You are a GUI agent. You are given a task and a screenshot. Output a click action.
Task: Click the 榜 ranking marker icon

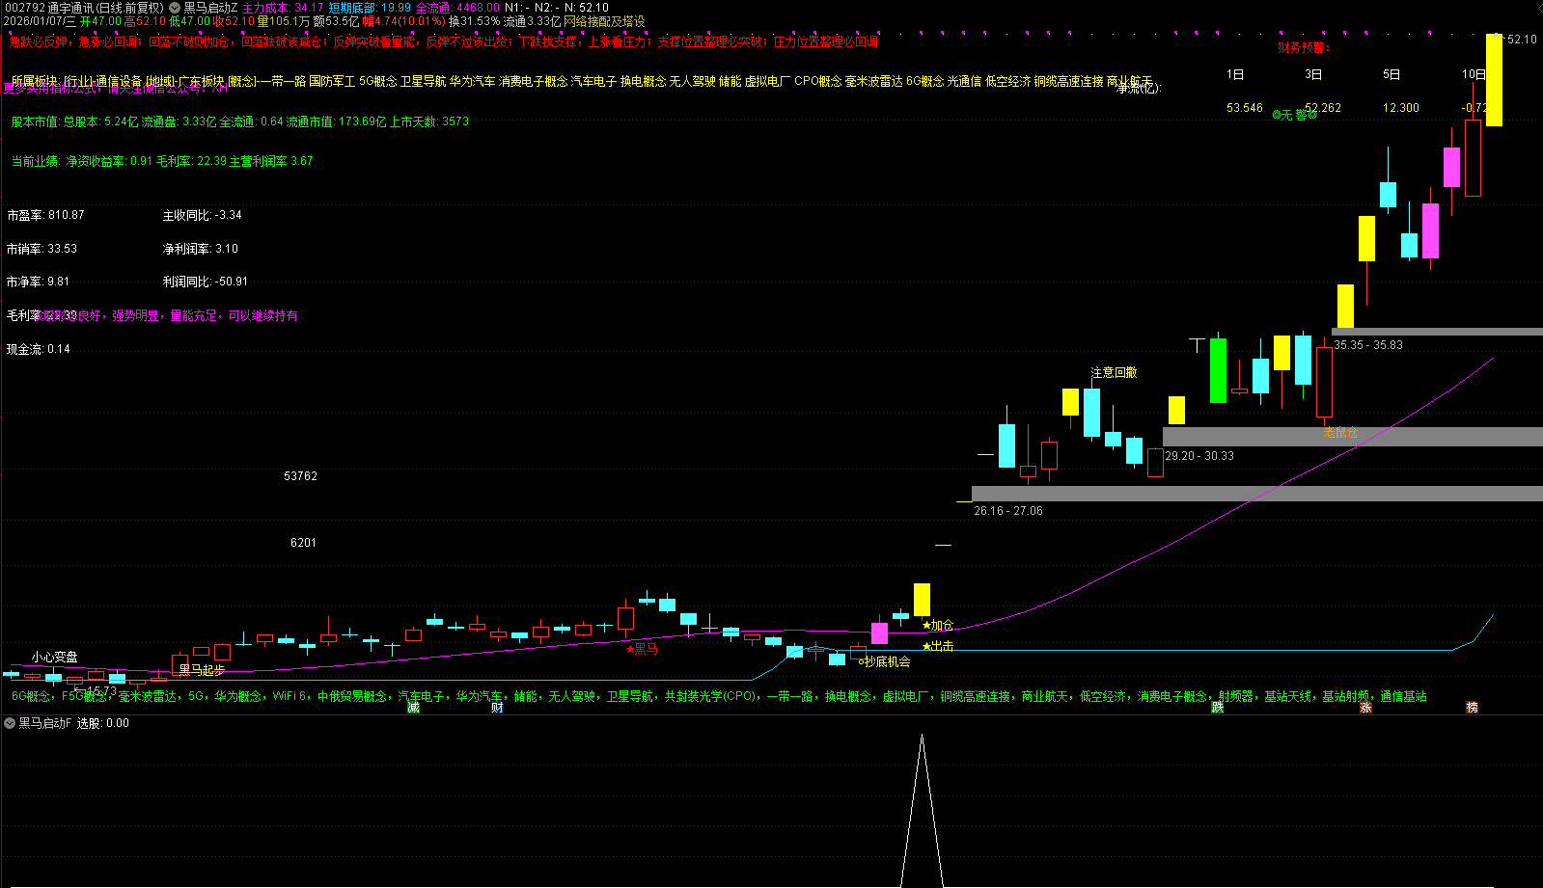(1472, 708)
